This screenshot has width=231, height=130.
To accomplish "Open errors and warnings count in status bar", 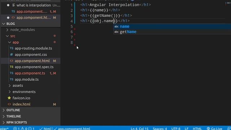I will pyautogui.click(x=24, y=129).
